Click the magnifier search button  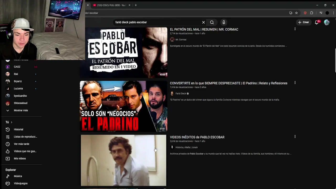pos(212,22)
